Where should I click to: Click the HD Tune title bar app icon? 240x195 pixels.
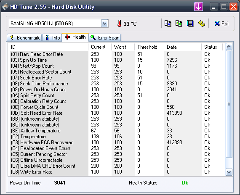[5, 7]
